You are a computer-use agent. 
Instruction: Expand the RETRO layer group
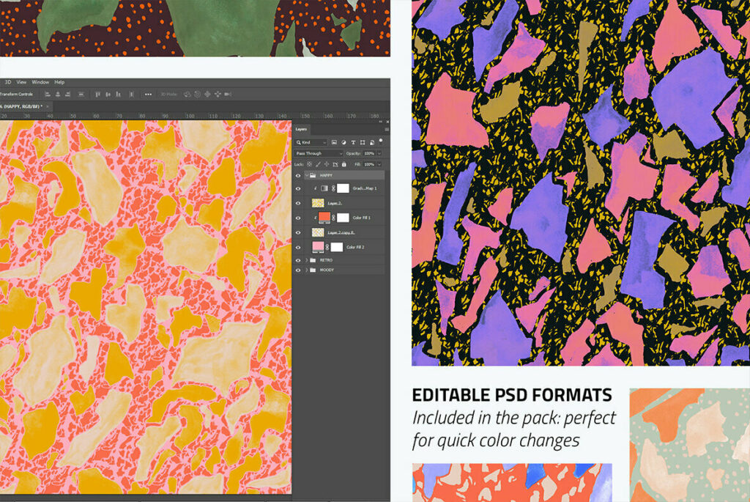pyautogui.click(x=306, y=259)
